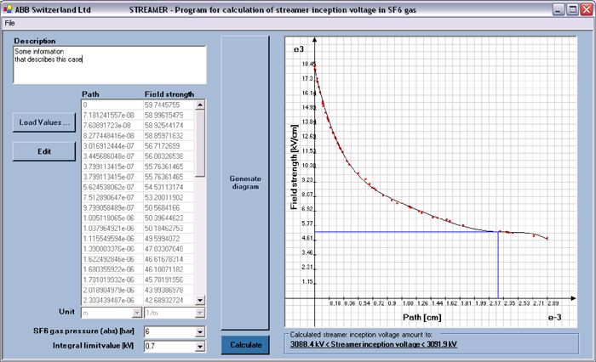Image resolution: width=596 pixels, height=362 pixels.
Task: Select field strength cell 50.18462753
Action: (169, 229)
